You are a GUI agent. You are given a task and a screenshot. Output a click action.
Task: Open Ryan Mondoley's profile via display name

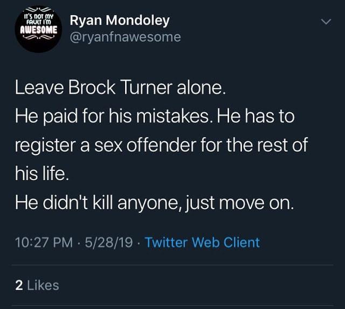click(120, 20)
